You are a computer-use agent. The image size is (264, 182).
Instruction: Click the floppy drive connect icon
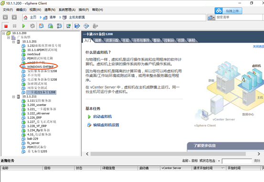pyautogui.click(x=77, y=26)
